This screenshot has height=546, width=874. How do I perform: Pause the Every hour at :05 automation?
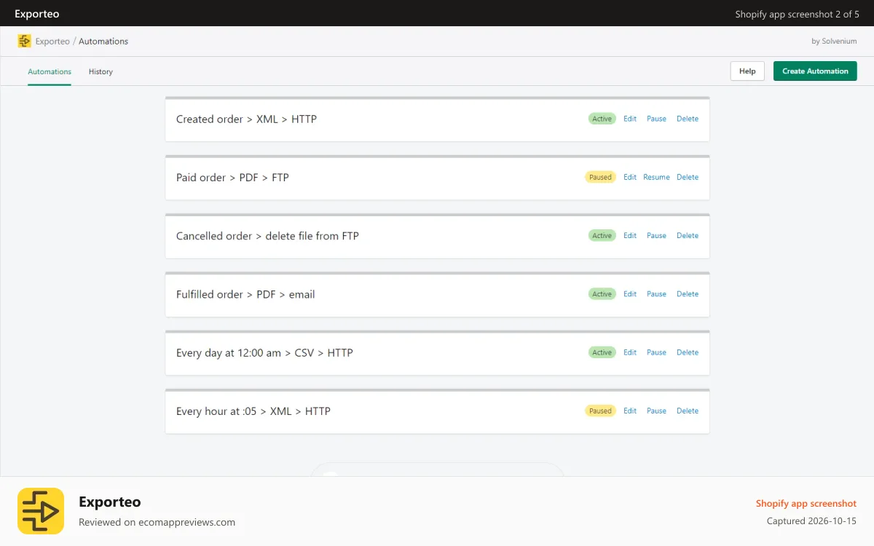(x=656, y=411)
